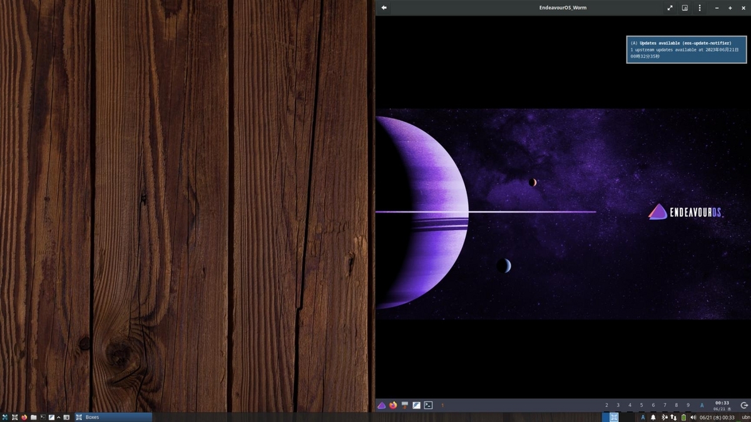The width and height of the screenshot is (751, 422).
Task: Open the host notifications bell
Action: coord(653,417)
